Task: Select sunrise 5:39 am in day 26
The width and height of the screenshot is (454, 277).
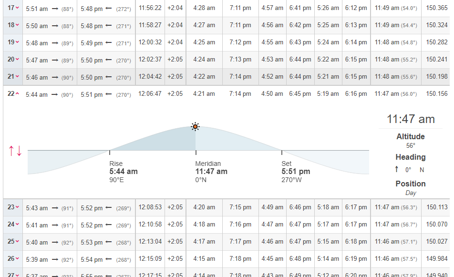Action: coord(37,260)
